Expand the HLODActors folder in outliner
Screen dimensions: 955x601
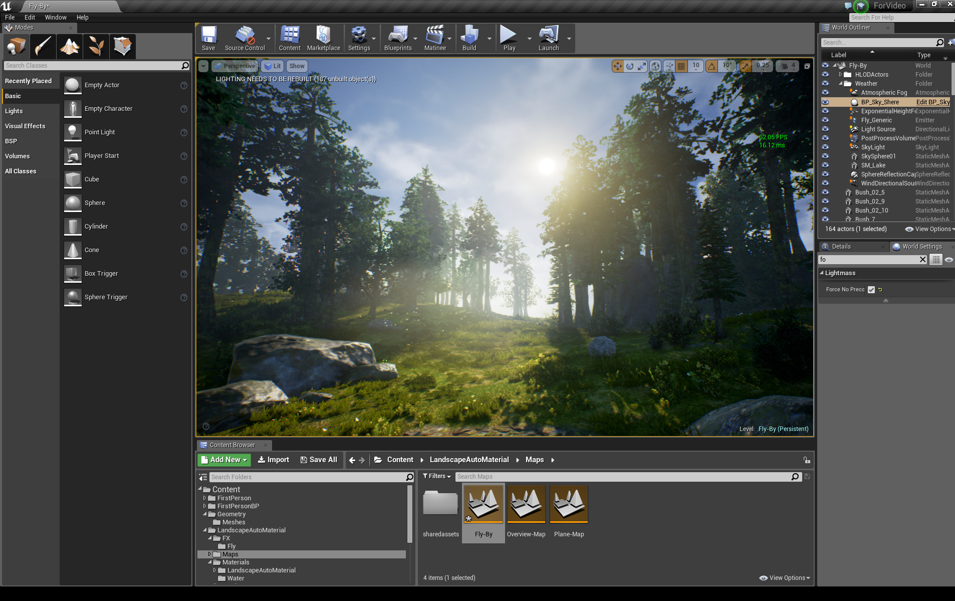[x=840, y=75]
